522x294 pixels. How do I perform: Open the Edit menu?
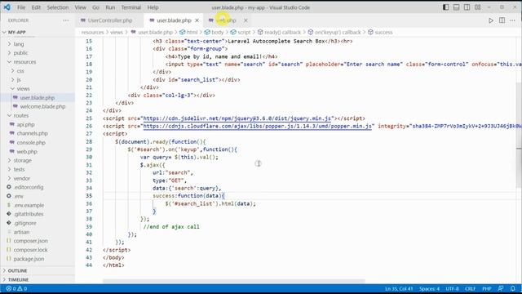[x=36, y=7]
